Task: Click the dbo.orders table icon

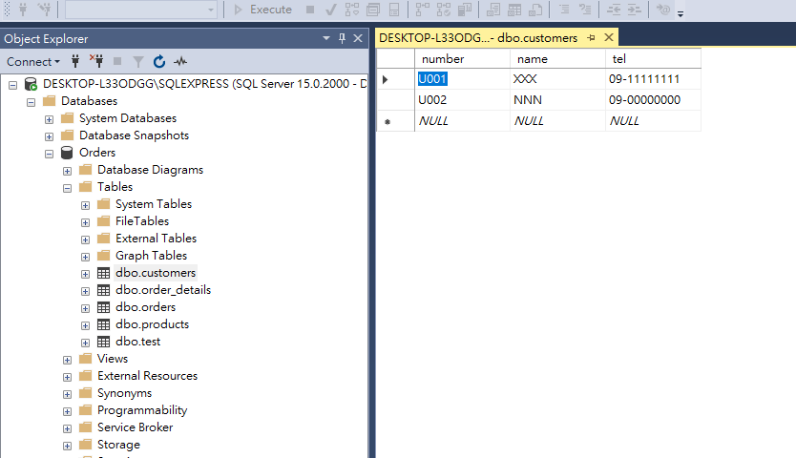Action: point(104,307)
